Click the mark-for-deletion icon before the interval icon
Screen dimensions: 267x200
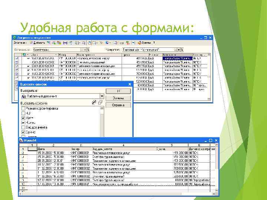[x=59, y=43]
